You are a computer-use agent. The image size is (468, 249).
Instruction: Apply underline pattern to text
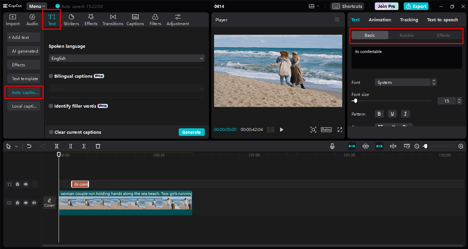(x=392, y=114)
